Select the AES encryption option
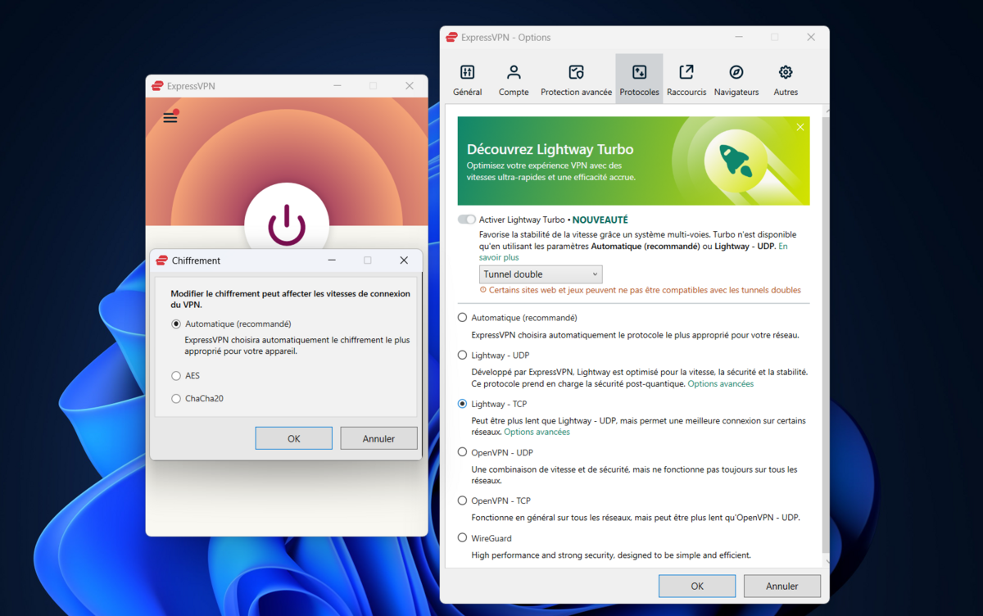983x616 pixels. 176,375
